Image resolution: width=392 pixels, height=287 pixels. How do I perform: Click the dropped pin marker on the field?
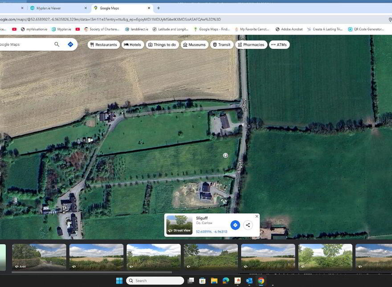pyautogui.click(x=225, y=155)
